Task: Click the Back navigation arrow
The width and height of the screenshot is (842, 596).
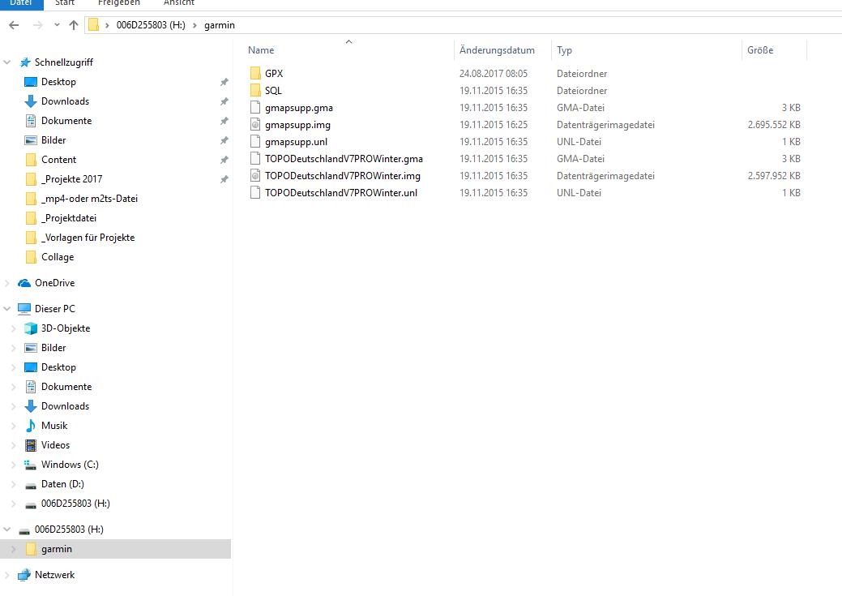Action: (14, 25)
